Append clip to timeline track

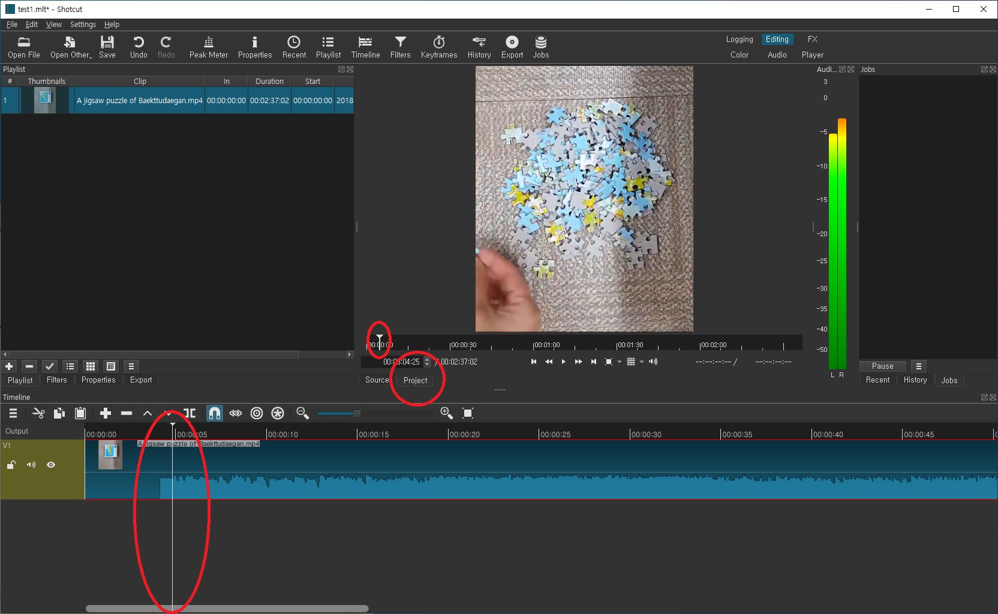pyautogui.click(x=106, y=413)
